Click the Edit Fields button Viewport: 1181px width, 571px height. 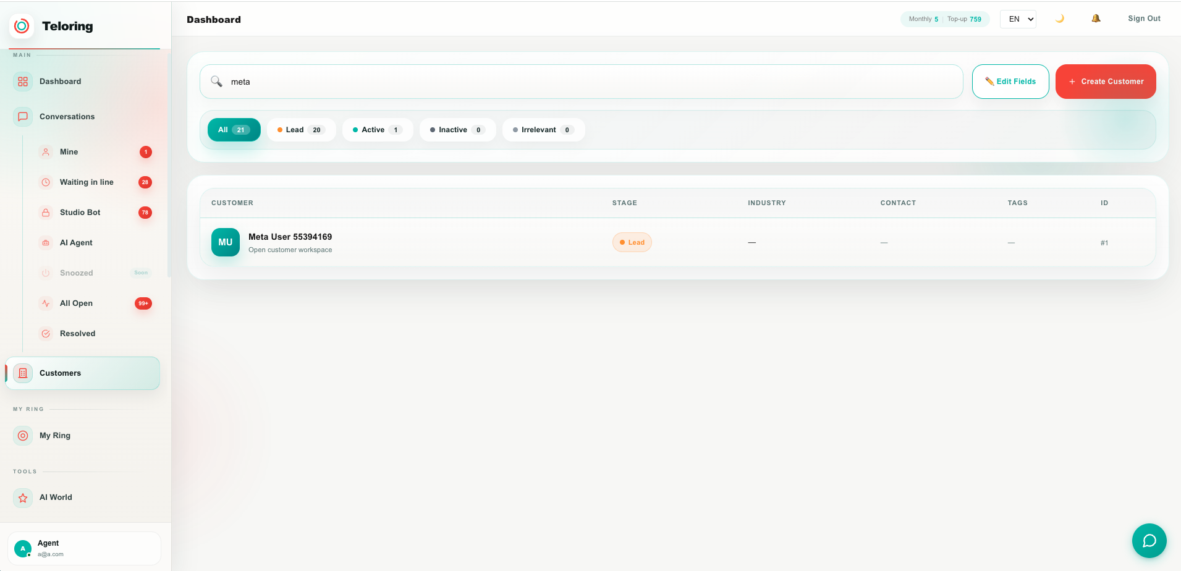[x=1010, y=82]
